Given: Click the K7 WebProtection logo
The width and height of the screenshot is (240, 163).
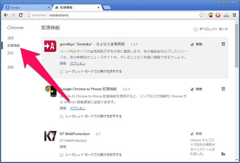Looking at the screenshot, I should pyautogui.click(x=50, y=136).
